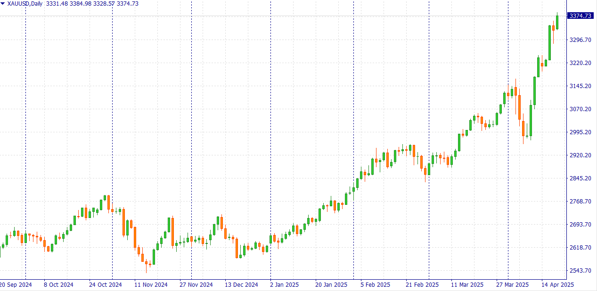Select the XAUUSD,Daily chart title

click(x=25, y=4)
